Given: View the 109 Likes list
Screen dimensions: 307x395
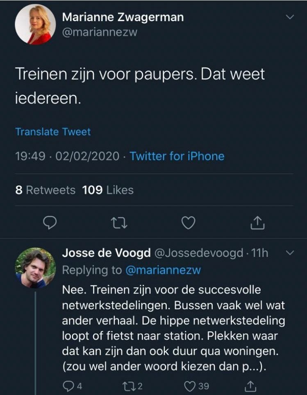Looking at the screenshot, I should tap(108, 190).
